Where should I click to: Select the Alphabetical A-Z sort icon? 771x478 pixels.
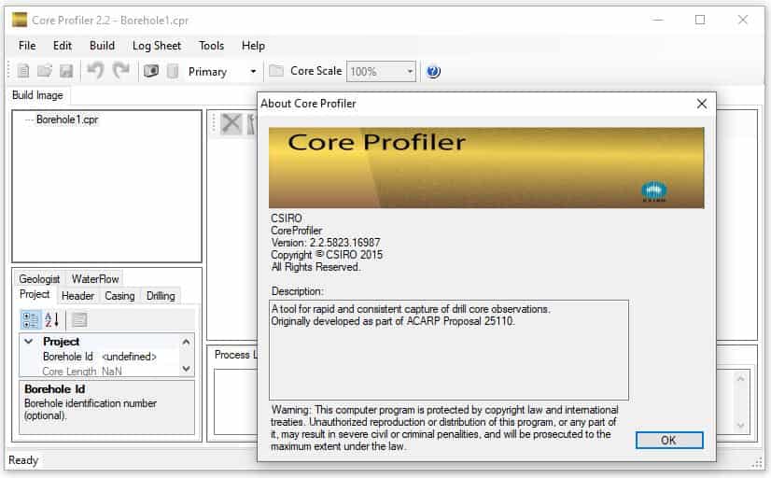[x=52, y=320]
